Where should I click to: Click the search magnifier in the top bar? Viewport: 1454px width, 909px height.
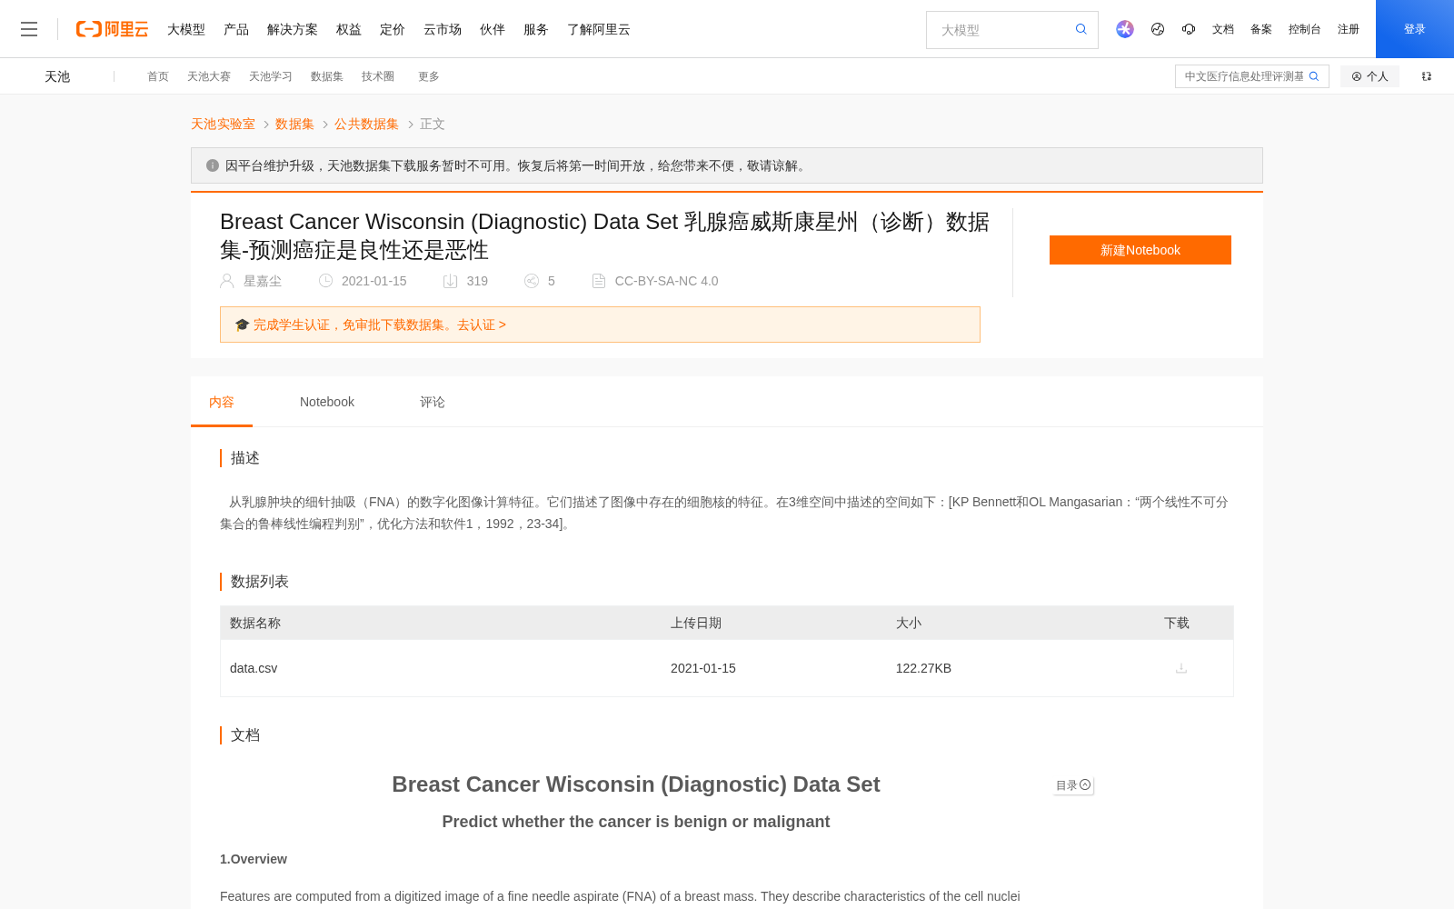click(x=1081, y=29)
